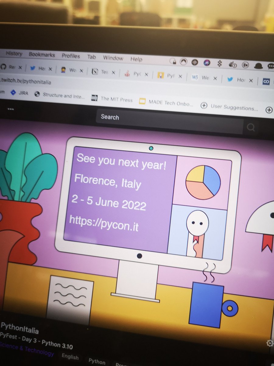Image resolution: width=274 pixels, height=366 pixels.
Task: Open the Help menu
Action: tap(136, 59)
